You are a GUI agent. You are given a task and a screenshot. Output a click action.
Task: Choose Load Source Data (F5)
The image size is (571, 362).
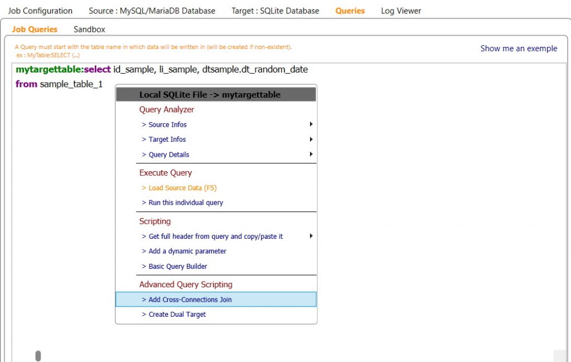[x=216, y=188]
